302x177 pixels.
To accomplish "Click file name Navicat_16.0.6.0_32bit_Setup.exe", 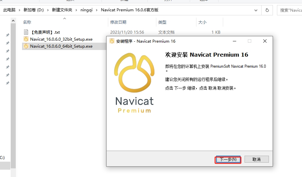I will [61, 39].
